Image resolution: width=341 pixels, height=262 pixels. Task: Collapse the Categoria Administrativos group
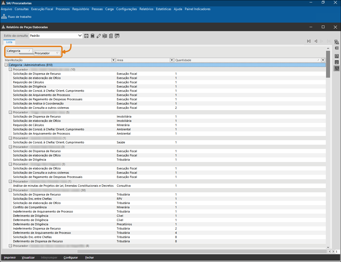point(6,65)
